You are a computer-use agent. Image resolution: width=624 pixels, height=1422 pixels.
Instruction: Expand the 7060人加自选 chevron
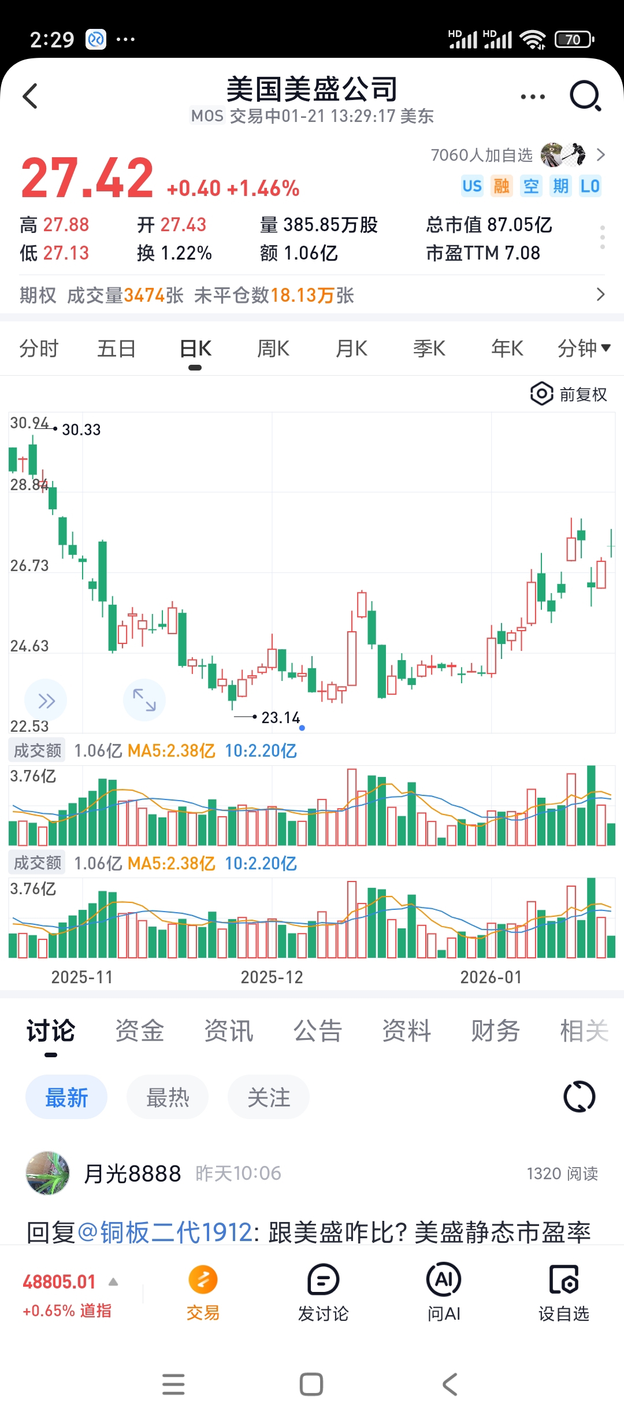601,154
